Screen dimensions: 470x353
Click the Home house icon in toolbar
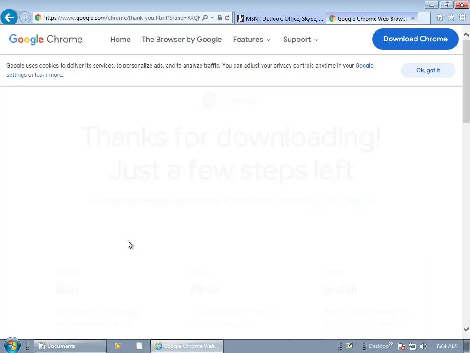click(440, 18)
